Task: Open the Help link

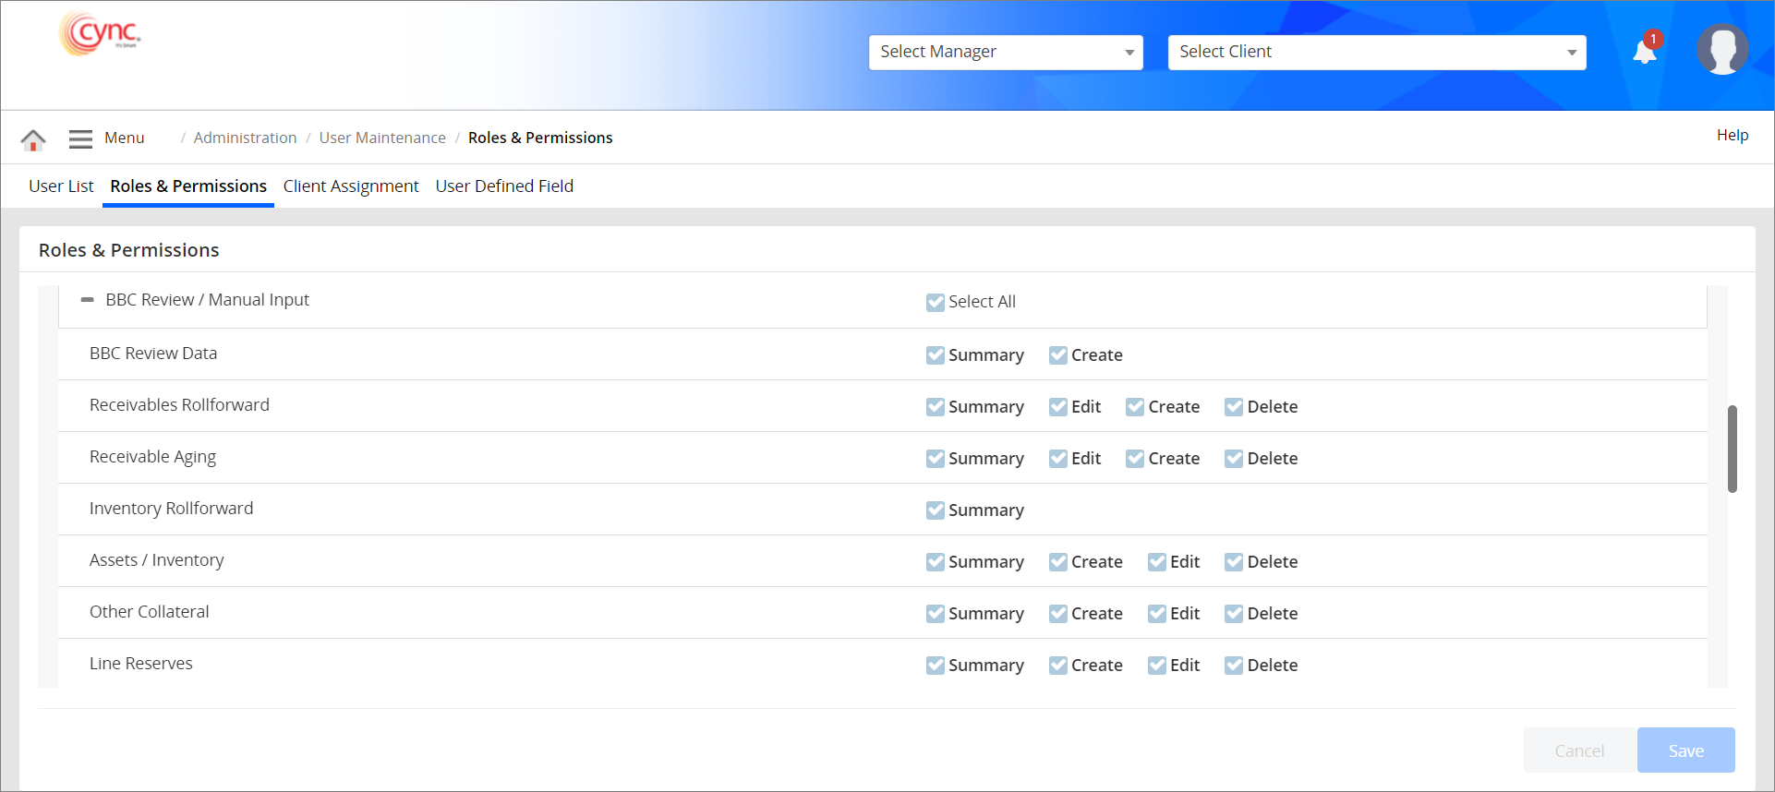Action: [x=1732, y=136]
